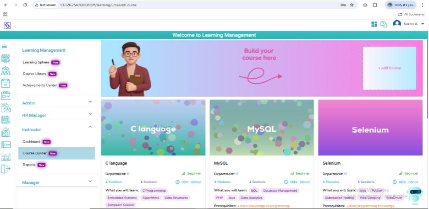The image size is (429, 209).
Task: Click the 1 Modules link under MySQL
Action: [222, 182]
